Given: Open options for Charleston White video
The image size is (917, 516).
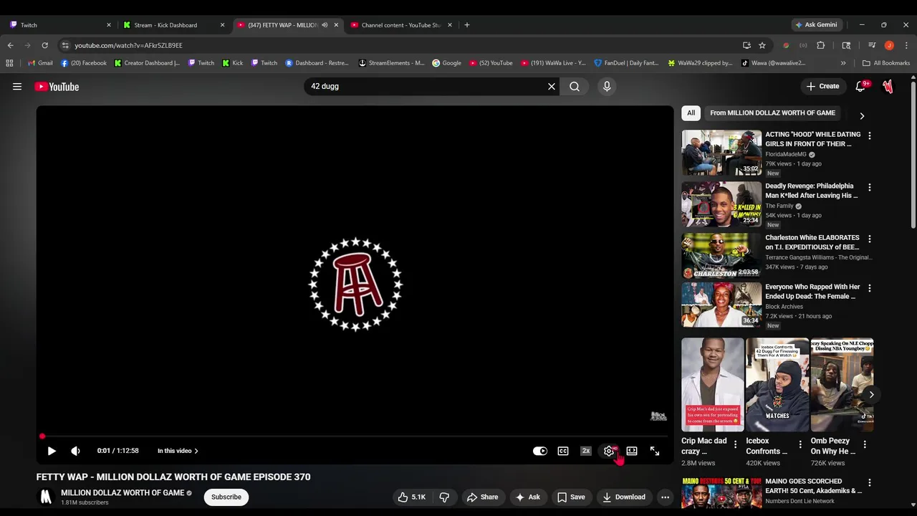Looking at the screenshot, I should (870, 239).
